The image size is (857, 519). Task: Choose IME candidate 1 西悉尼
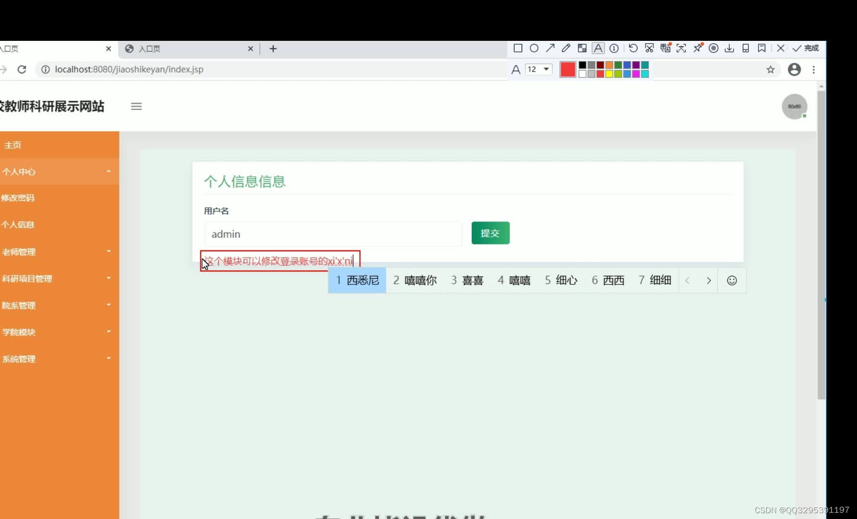coord(357,280)
